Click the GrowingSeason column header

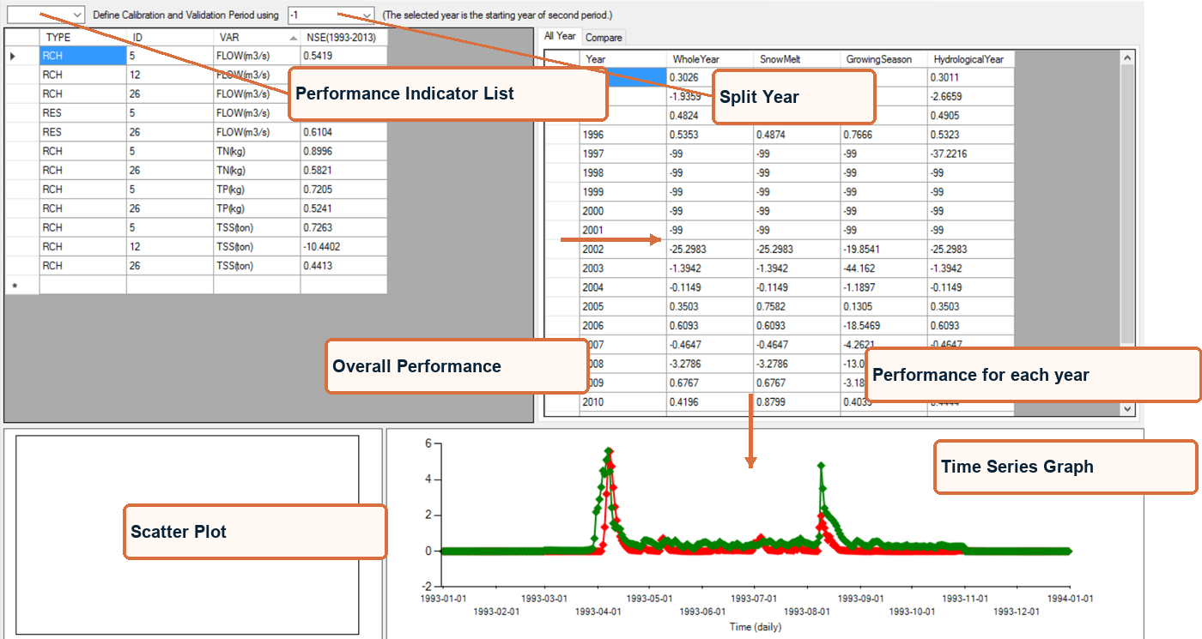pyautogui.click(x=883, y=59)
